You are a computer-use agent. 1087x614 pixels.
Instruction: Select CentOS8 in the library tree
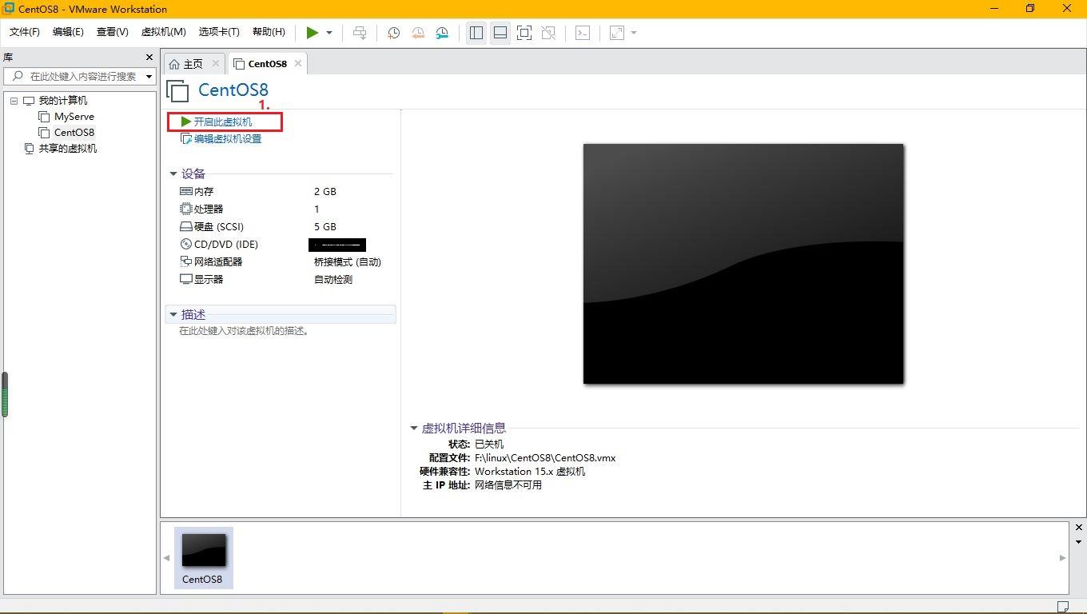coord(74,133)
